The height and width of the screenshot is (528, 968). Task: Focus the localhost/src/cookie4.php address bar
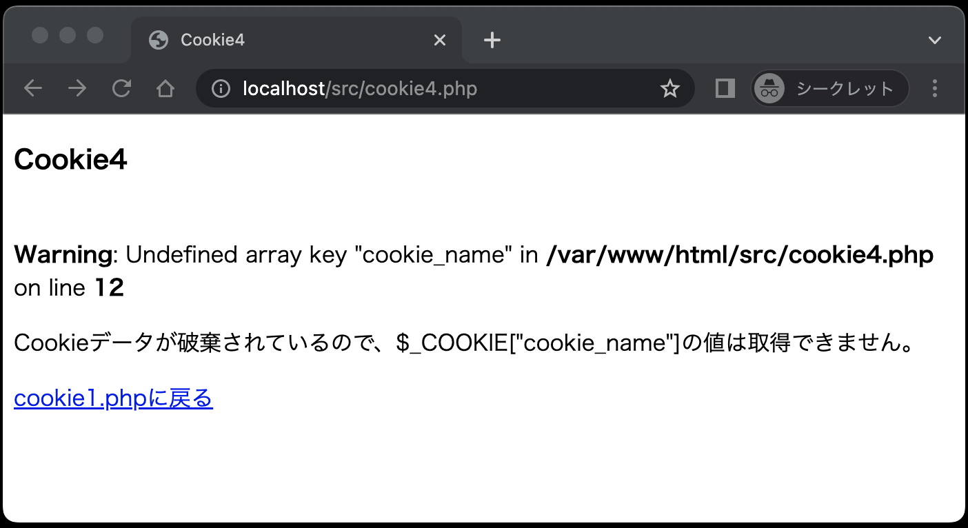(414, 88)
